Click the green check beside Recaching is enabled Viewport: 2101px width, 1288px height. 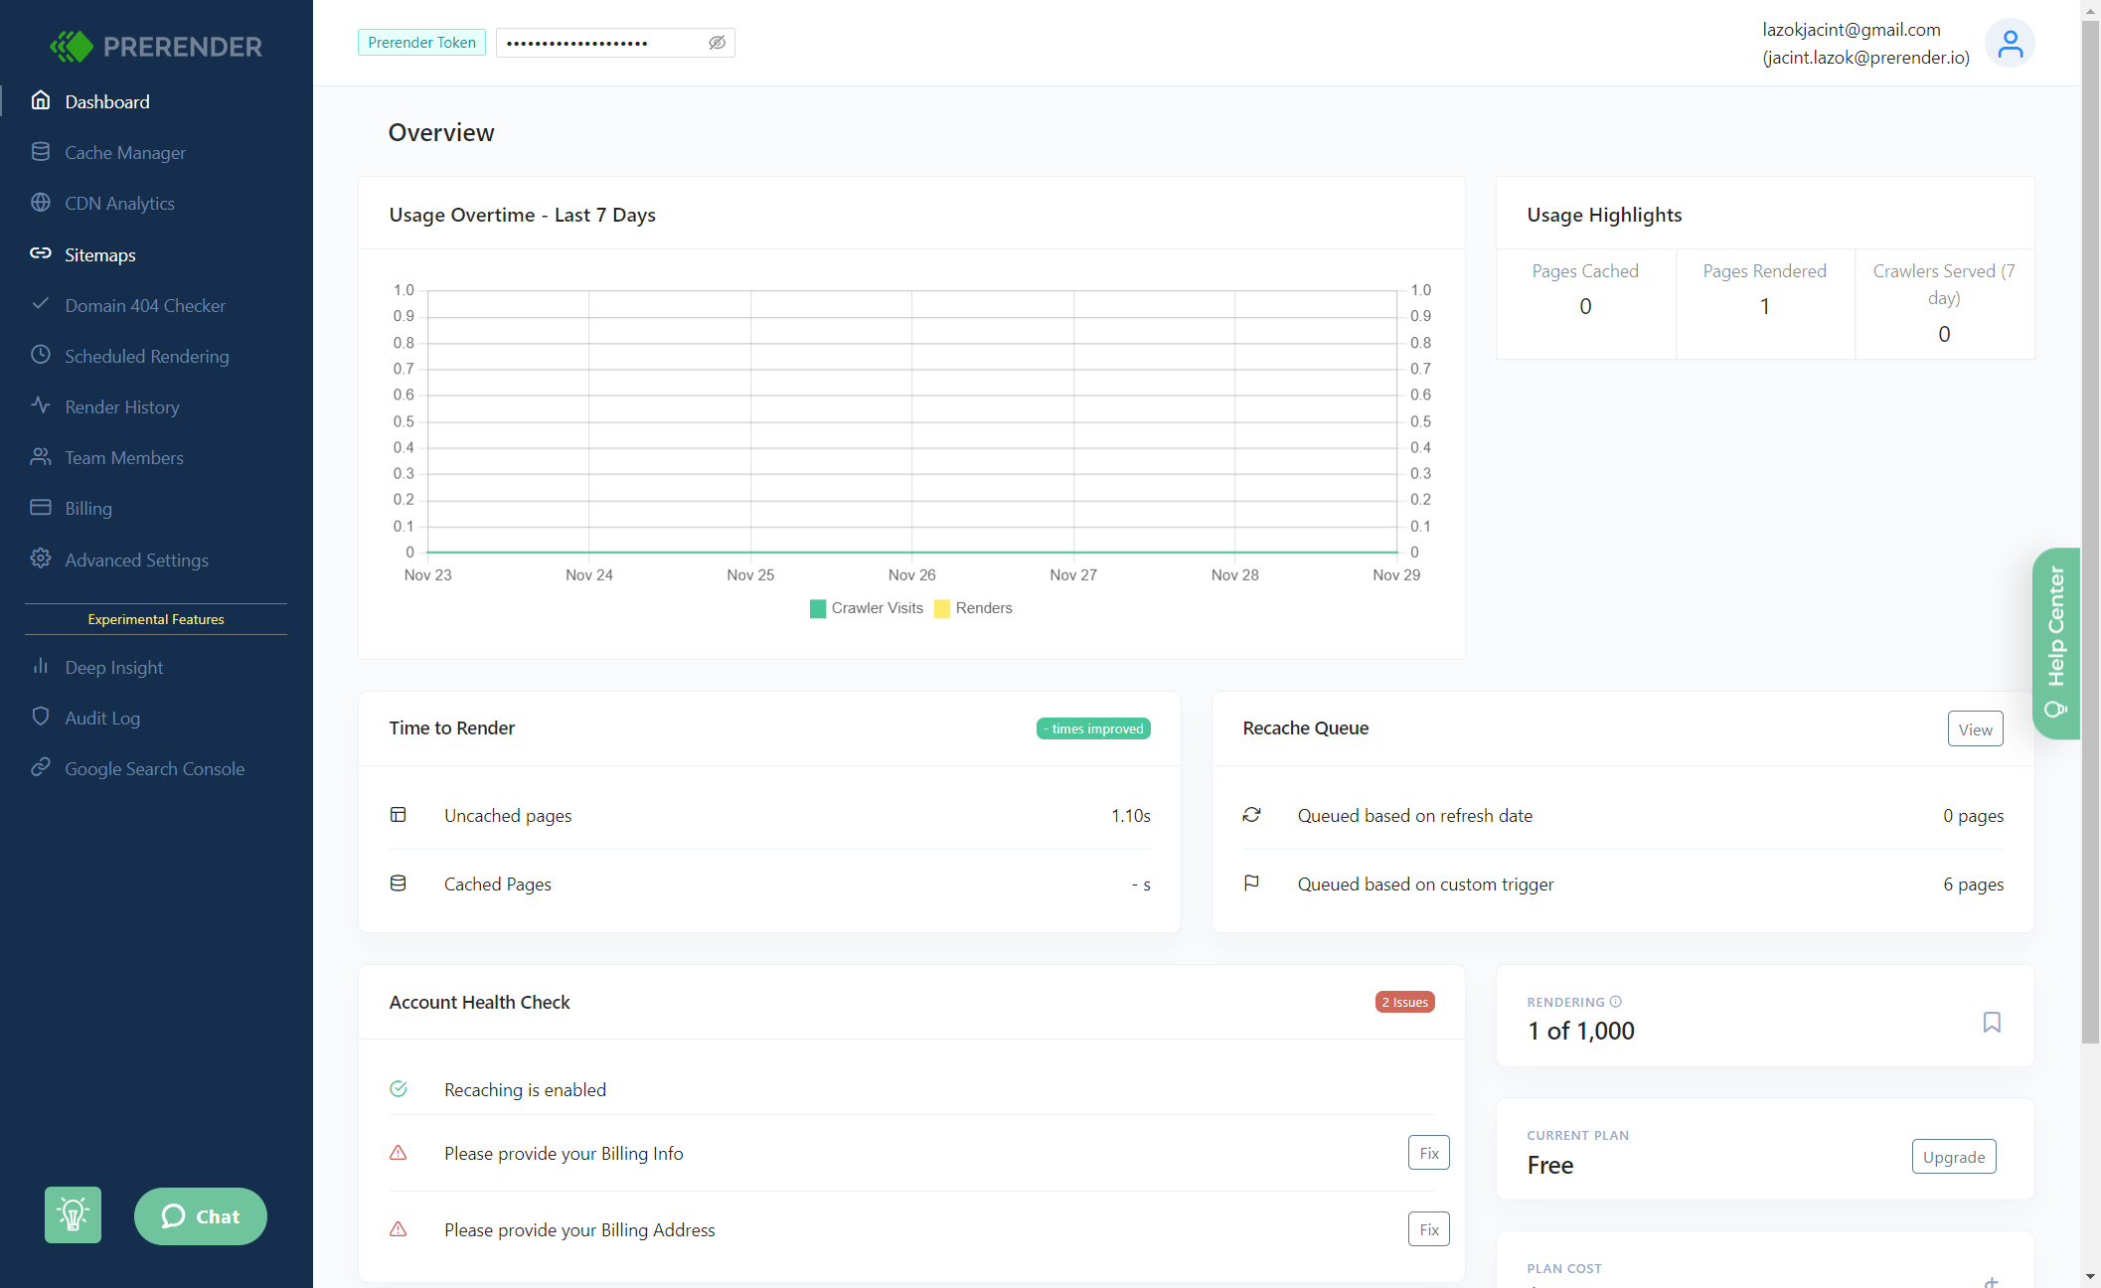[399, 1089]
